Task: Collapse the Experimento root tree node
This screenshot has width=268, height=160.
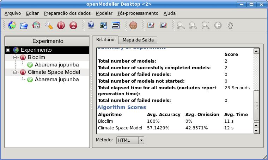Action: point(8,50)
